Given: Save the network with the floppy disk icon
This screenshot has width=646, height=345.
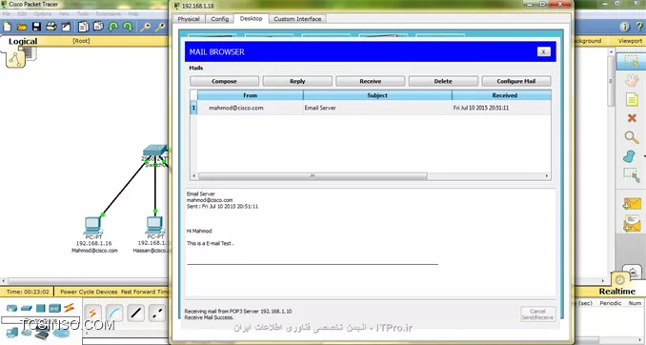Looking at the screenshot, I should click(36, 28).
